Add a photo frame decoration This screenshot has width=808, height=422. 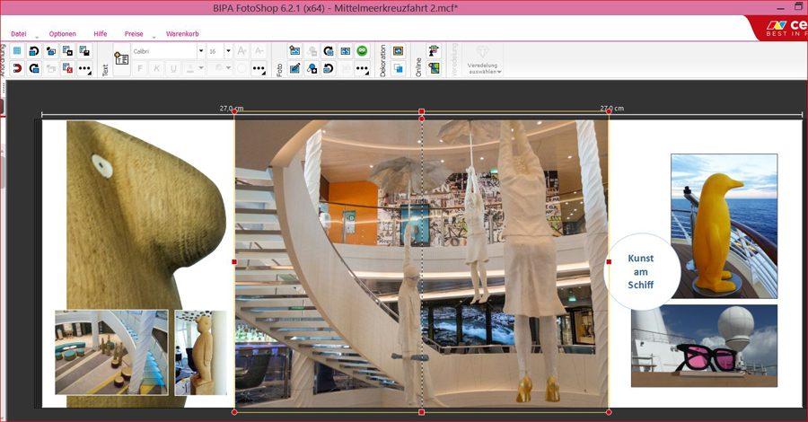tap(399, 51)
